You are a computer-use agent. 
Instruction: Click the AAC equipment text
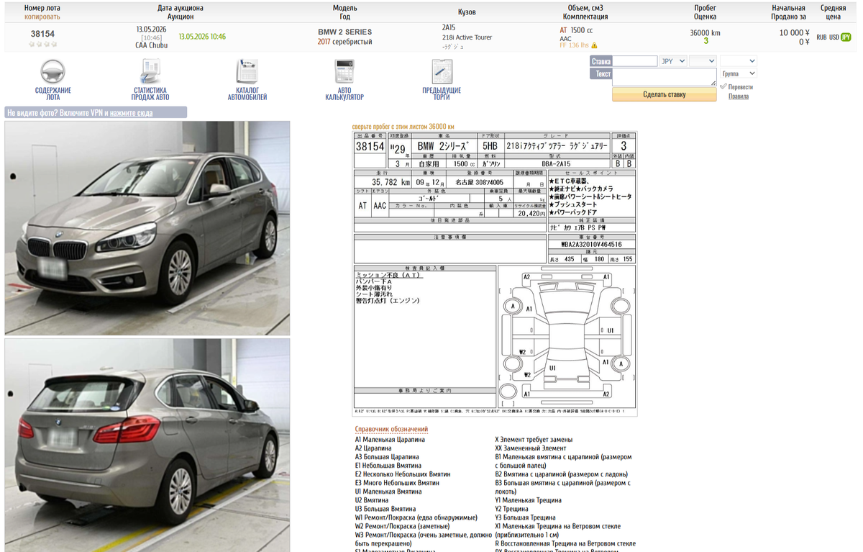[565, 39]
